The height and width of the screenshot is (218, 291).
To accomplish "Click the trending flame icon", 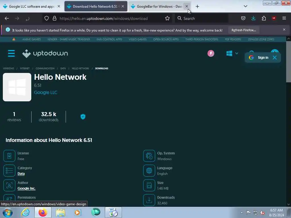I will pos(14,39).
